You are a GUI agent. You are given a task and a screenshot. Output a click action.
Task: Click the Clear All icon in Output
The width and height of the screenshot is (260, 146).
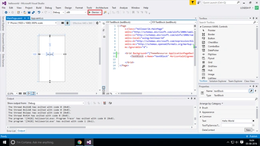click(105, 103)
